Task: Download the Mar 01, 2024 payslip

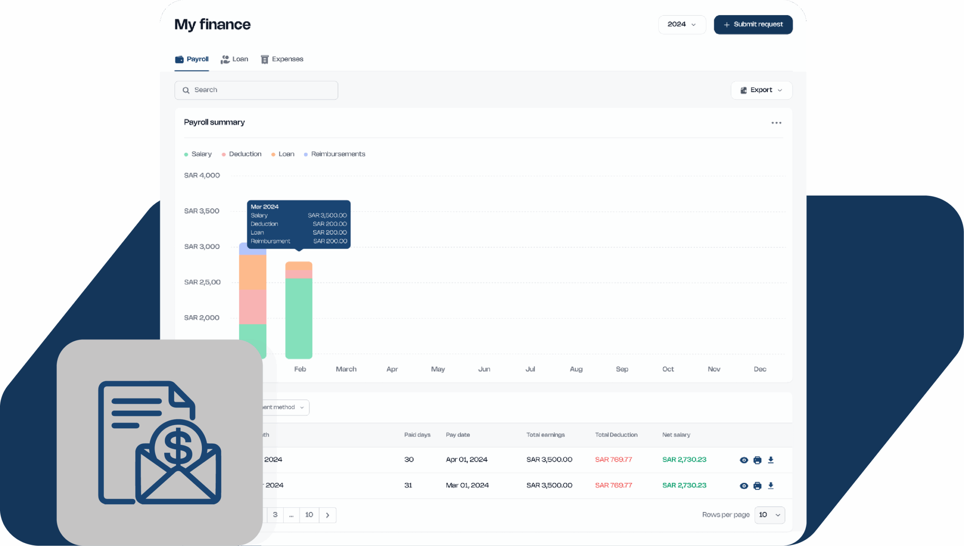Action: click(x=771, y=486)
